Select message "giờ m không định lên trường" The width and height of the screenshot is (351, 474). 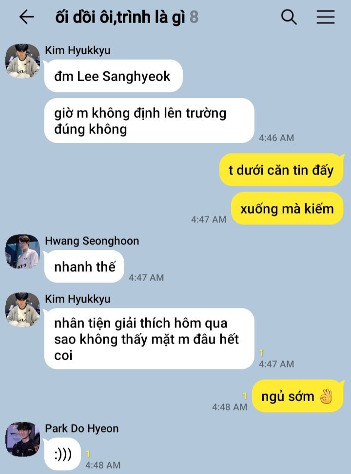click(149, 121)
